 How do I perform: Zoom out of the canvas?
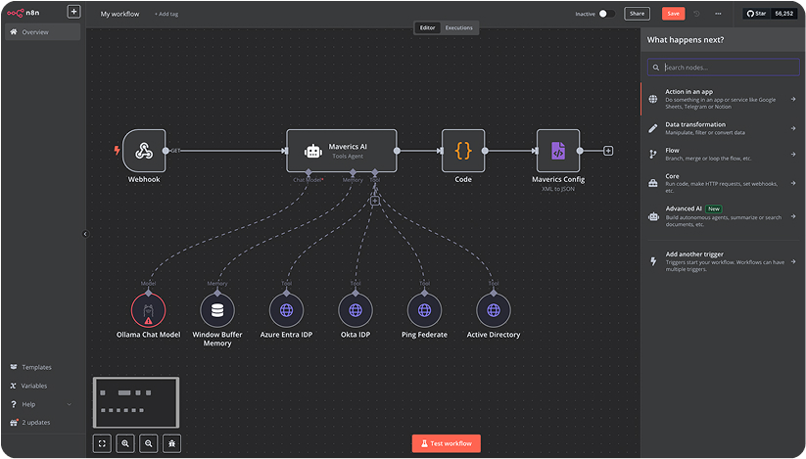[149, 443]
